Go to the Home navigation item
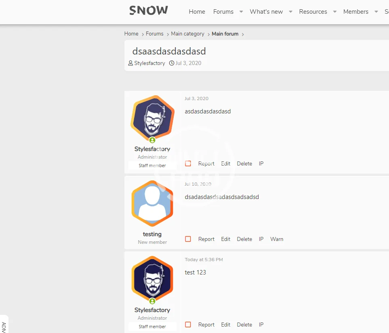The height and width of the screenshot is (333, 389). click(197, 12)
